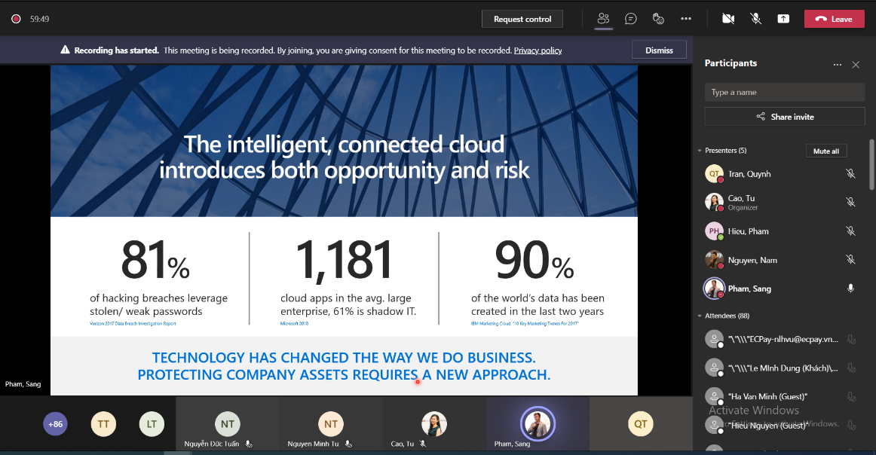Viewport: 876px width, 455px height.
Task: Open the Show participants icon in toolbar
Action: (603, 18)
